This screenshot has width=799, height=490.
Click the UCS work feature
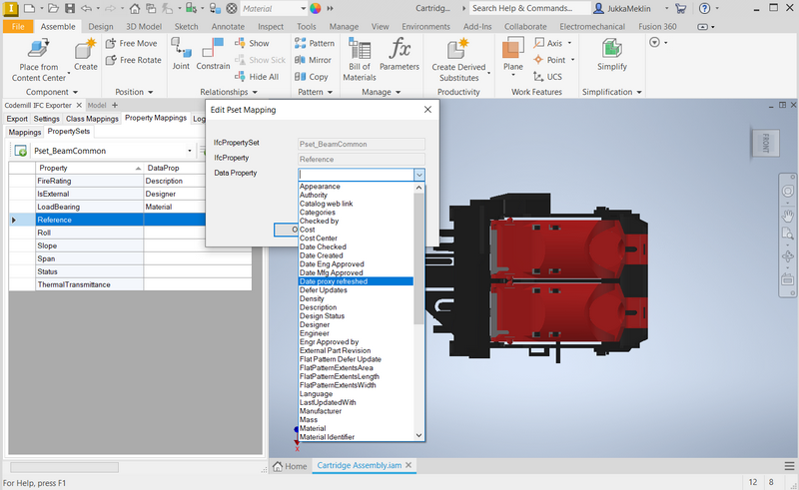(548, 76)
